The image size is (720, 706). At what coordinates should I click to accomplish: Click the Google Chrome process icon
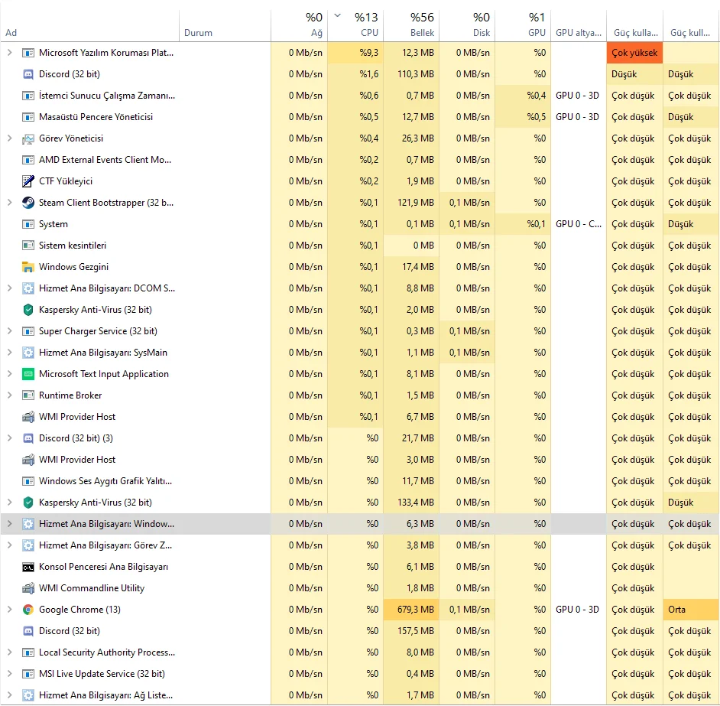coord(28,610)
